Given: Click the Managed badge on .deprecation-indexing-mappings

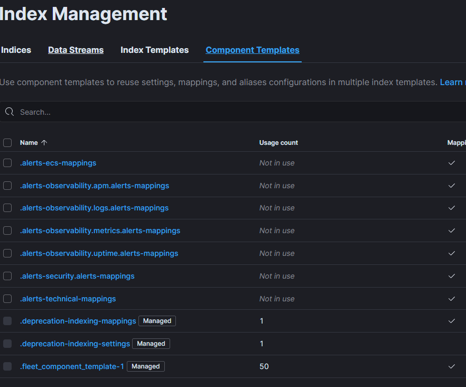Looking at the screenshot, I should coord(157,321).
